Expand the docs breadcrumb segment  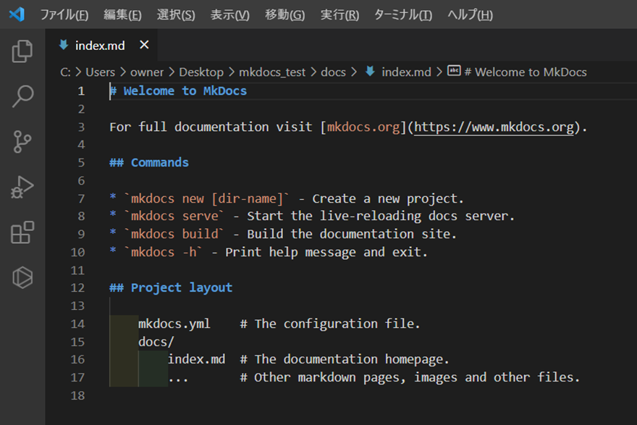point(334,72)
